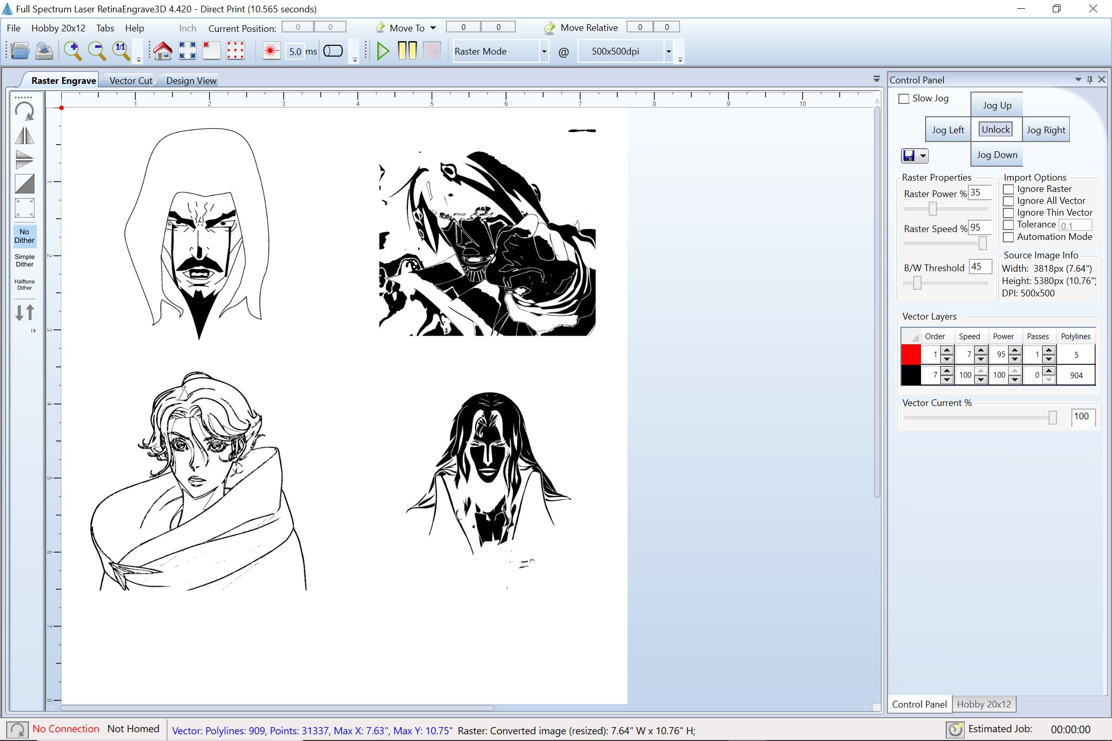Stop the job with the red stop button
This screenshot has width=1112, height=741.
pyautogui.click(x=431, y=51)
